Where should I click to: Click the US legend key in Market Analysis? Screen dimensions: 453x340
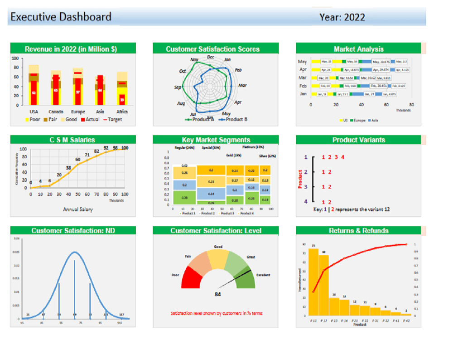341,120
